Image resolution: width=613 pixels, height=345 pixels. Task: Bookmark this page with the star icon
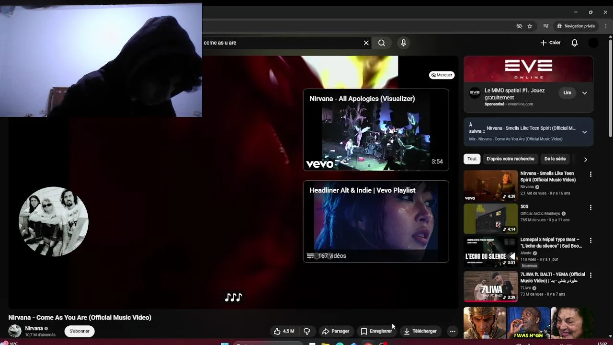(x=530, y=26)
